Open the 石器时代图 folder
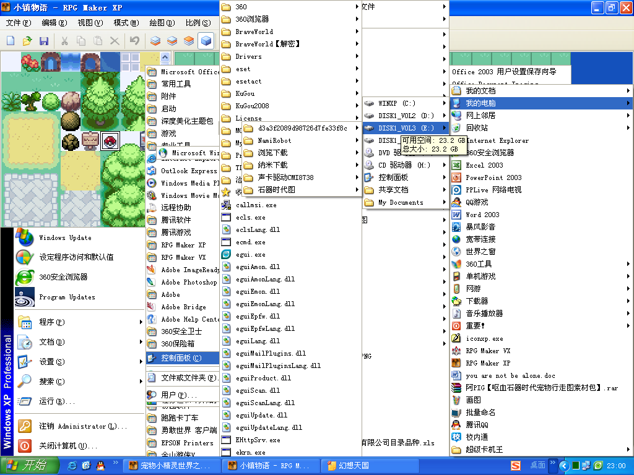The image size is (634, 475). click(302, 189)
